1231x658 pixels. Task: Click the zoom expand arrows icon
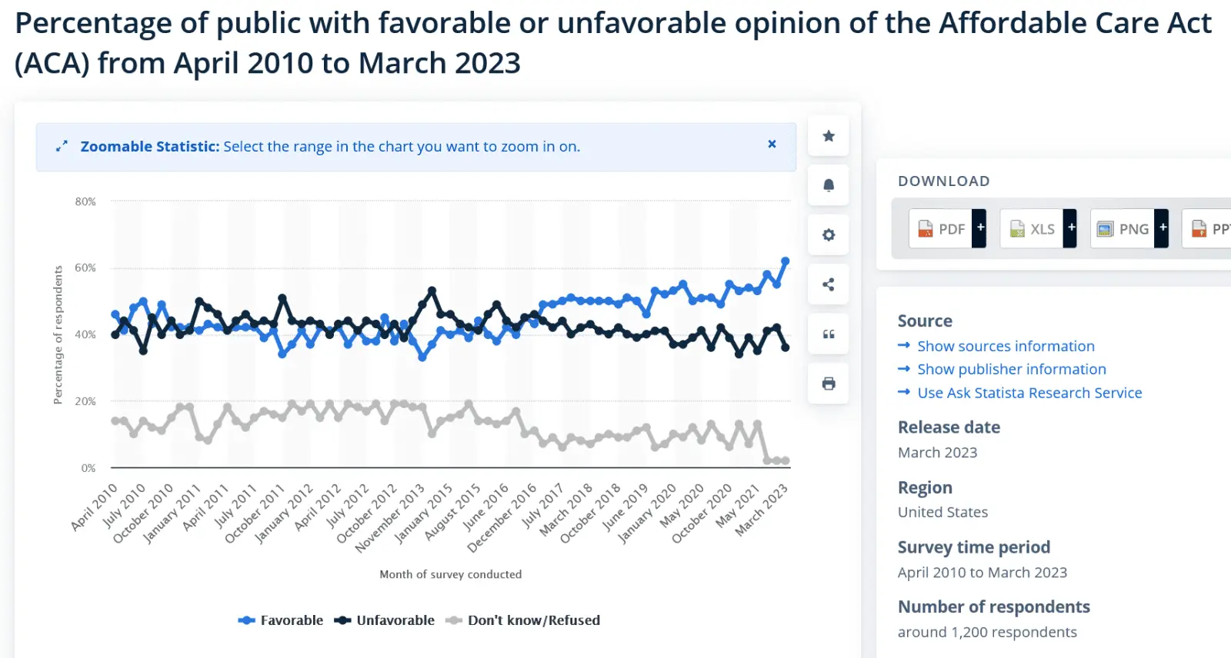tap(62, 146)
